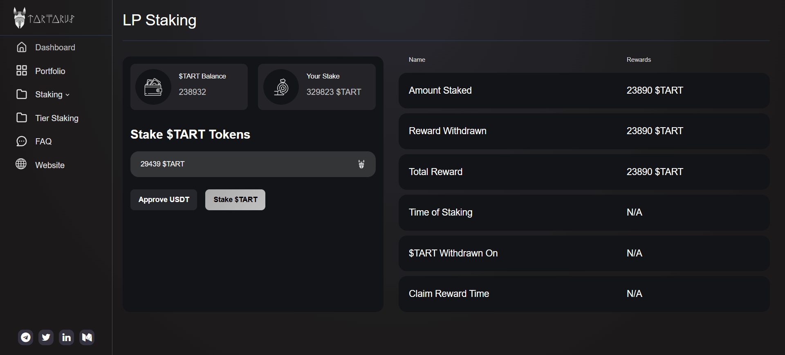Open Portfolio from the sidebar
Viewport: 785px width, 355px height.
coord(50,71)
